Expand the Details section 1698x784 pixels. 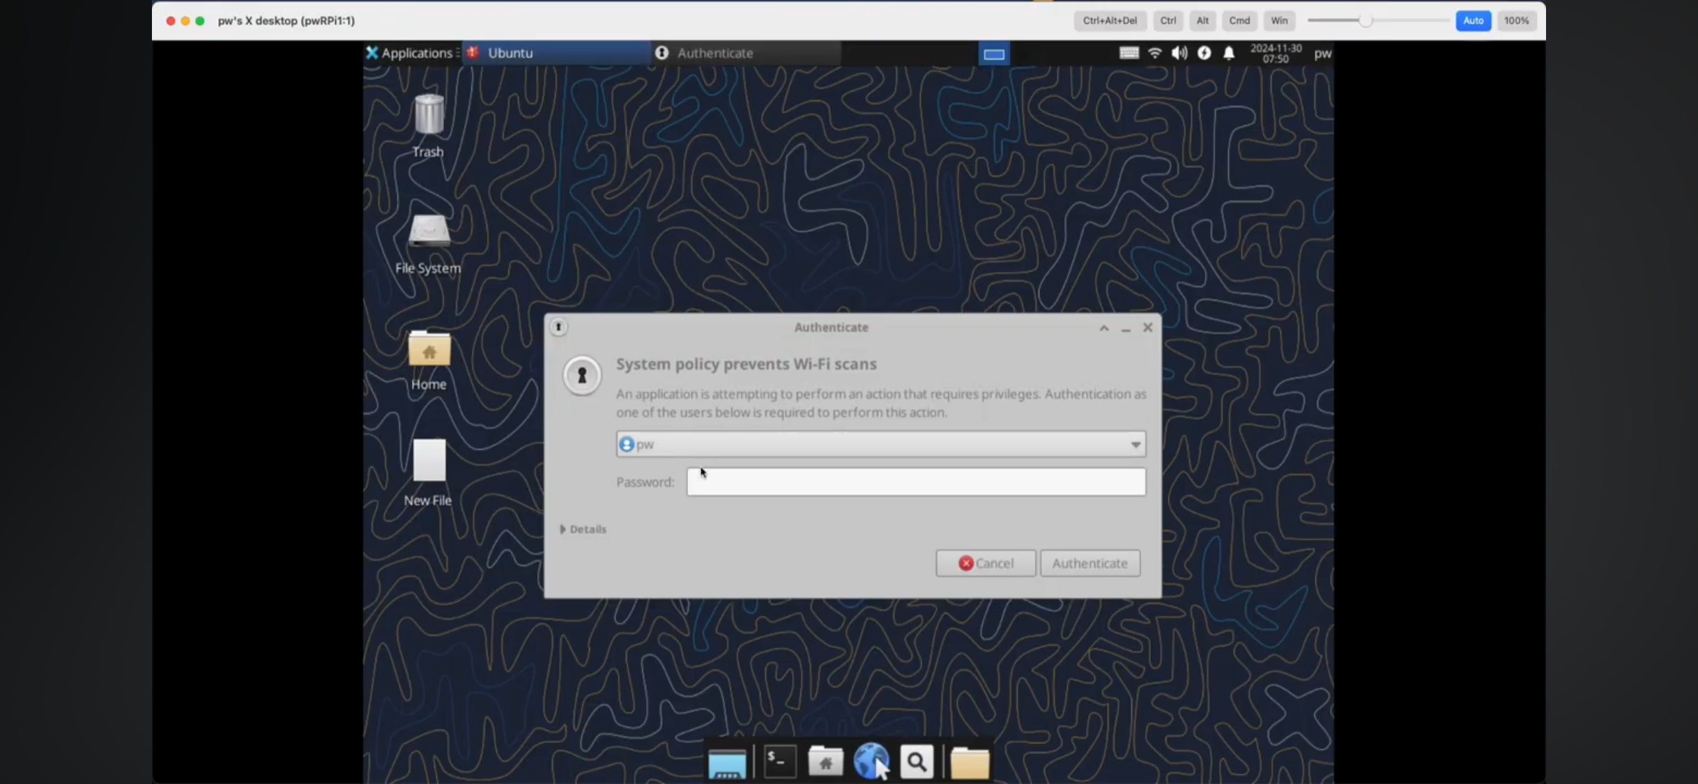(x=583, y=530)
